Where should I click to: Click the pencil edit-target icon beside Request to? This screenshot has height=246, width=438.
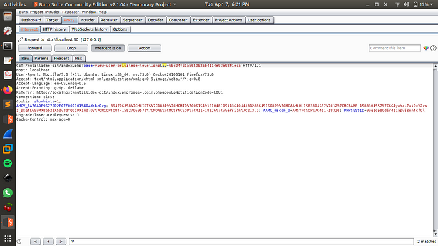point(20,39)
